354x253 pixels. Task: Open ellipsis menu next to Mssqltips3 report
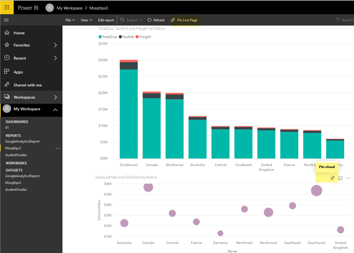[x=58, y=148]
